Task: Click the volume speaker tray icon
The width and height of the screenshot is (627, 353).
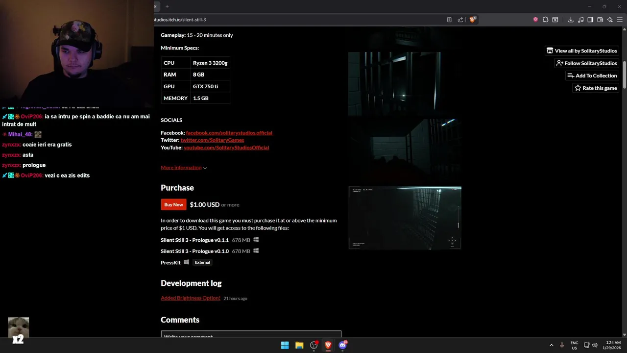Action: [595, 345]
